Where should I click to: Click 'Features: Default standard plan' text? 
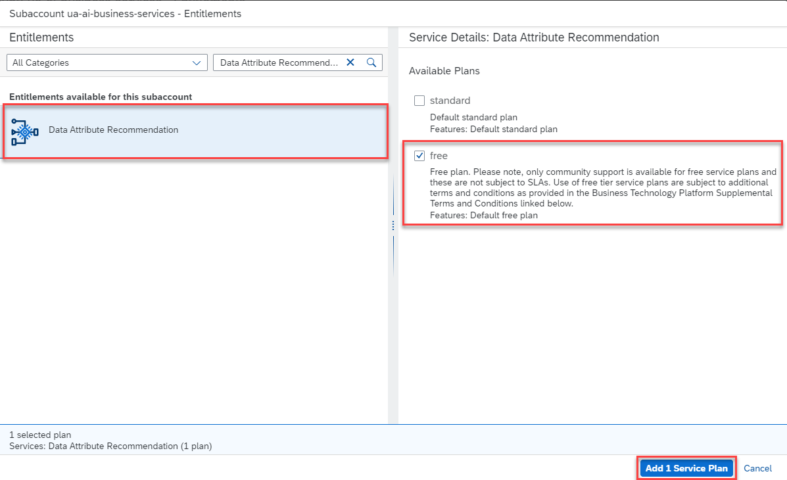tap(493, 129)
